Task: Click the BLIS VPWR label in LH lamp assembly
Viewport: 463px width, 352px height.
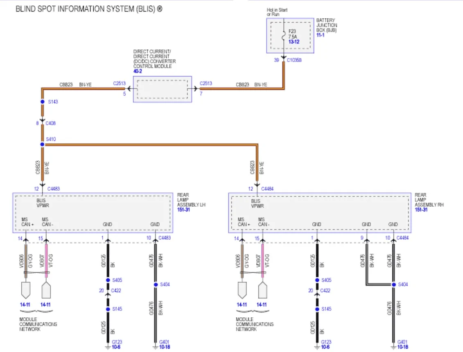Action: [43, 203]
